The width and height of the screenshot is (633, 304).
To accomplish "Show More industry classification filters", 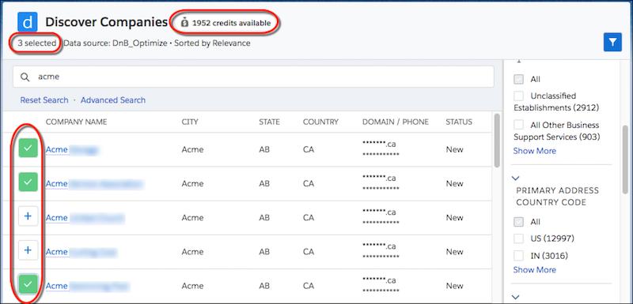I will pyautogui.click(x=535, y=151).
